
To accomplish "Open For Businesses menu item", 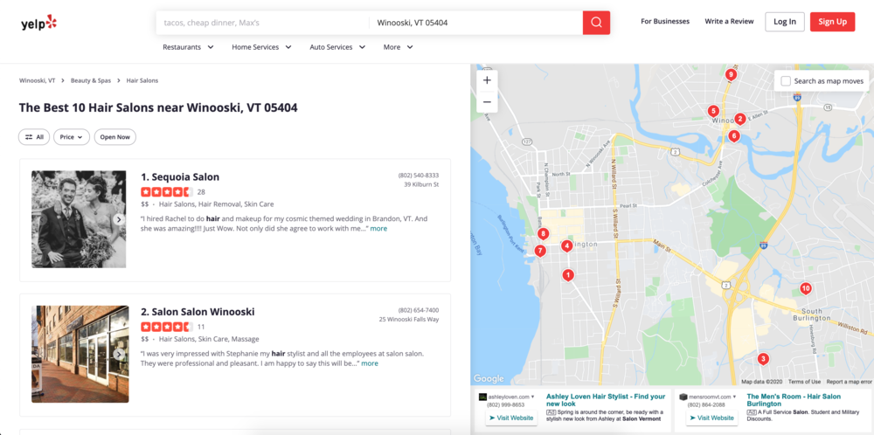I will tap(665, 22).
